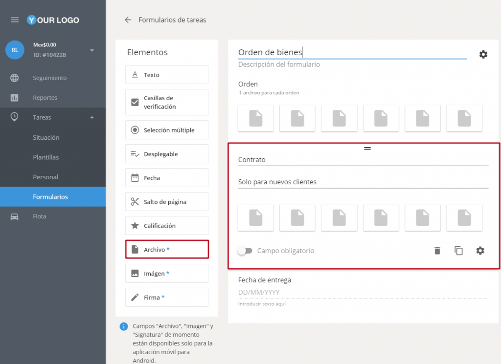Click the drag handle above Contrato
Screen dimensions: 501x364
[x=367, y=148]
